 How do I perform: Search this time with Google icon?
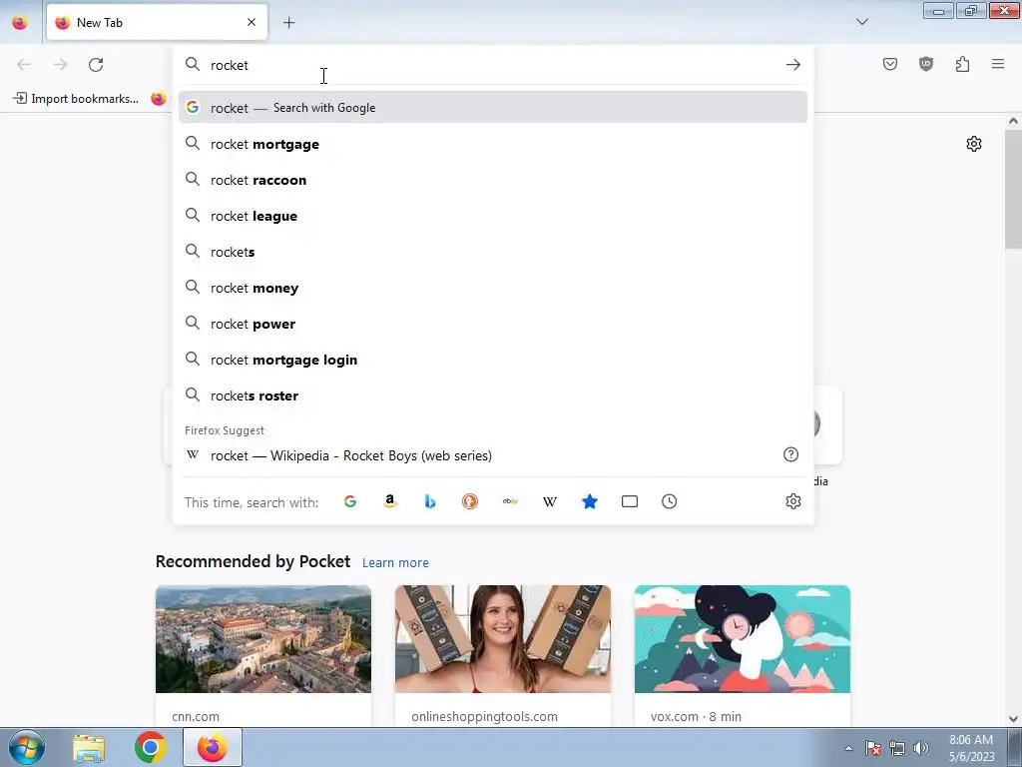click(x=350, y=501)
